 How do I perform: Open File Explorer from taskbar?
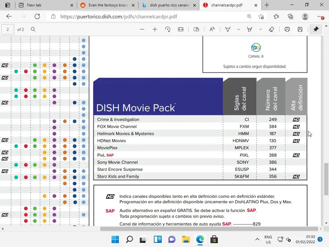click(186, 239)
